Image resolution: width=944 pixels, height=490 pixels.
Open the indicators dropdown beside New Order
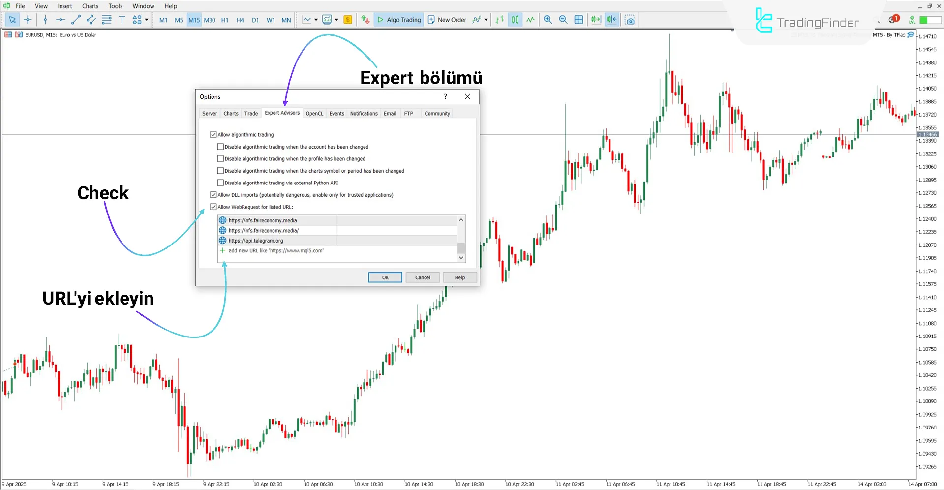coord(486,20)
